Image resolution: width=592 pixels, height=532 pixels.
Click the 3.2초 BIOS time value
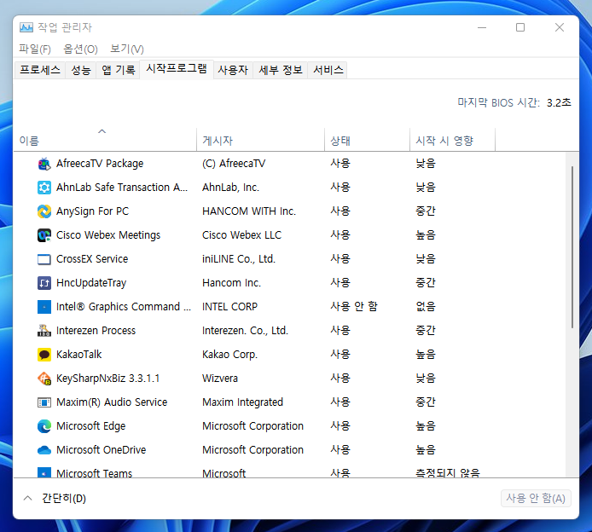pyautogui.click(x=559, y=102)
